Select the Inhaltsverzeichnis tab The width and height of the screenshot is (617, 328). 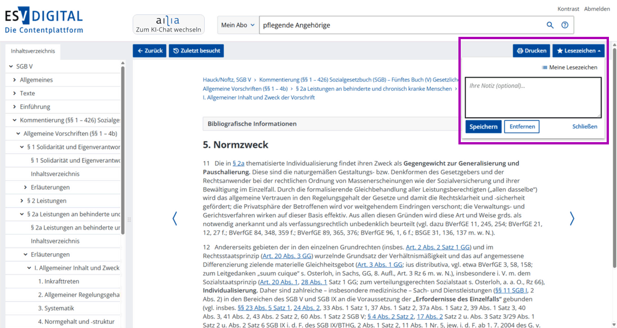pyautogui.click(x=33, y=51)
